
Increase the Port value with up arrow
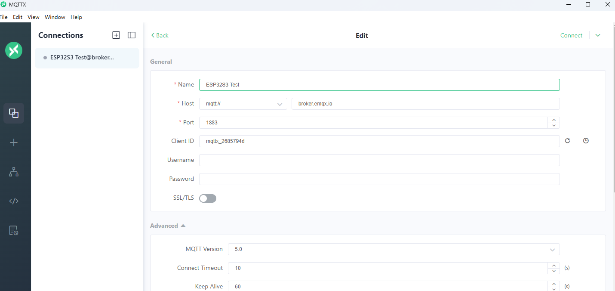click(x=553, y=120)
